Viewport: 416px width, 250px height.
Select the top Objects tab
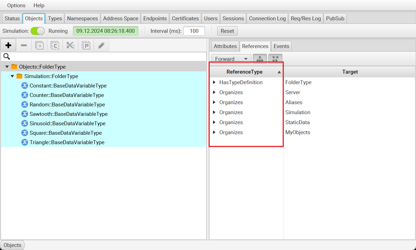coord(34,18)
